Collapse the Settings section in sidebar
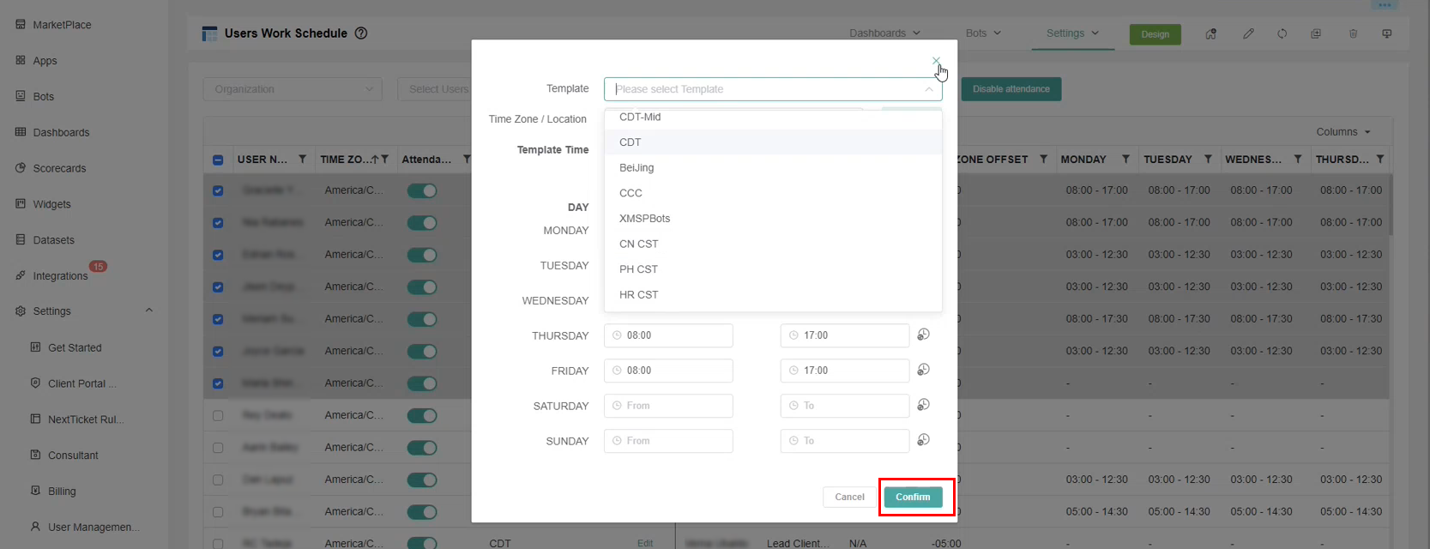Image resolution: width=1430 pixels, height=549 pixels. coord(148,311)
